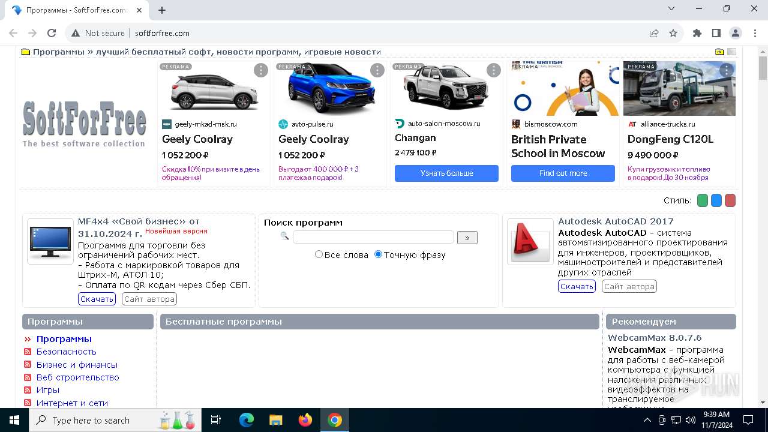This screenshot has width=768, height=432.
Task: Open RSS feed icon for Веб строительство
Action: [27, 377]
